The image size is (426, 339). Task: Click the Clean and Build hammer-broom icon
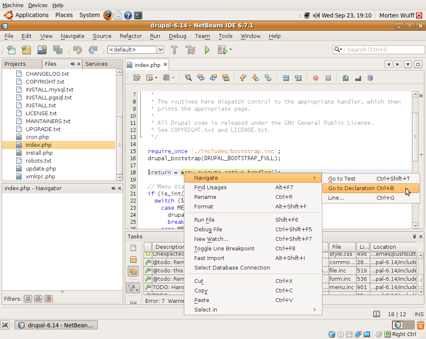point(190,50)
